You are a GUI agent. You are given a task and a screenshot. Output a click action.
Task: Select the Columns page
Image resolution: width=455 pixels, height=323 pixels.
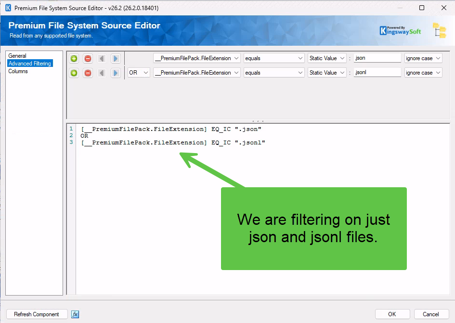pos(18,71)
